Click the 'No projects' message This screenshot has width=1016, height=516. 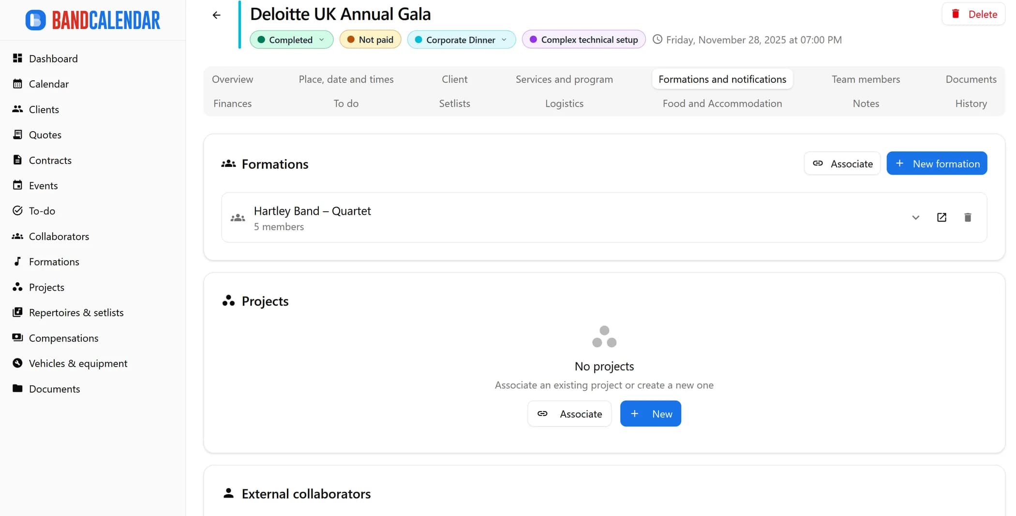click(x=604, y=366)
